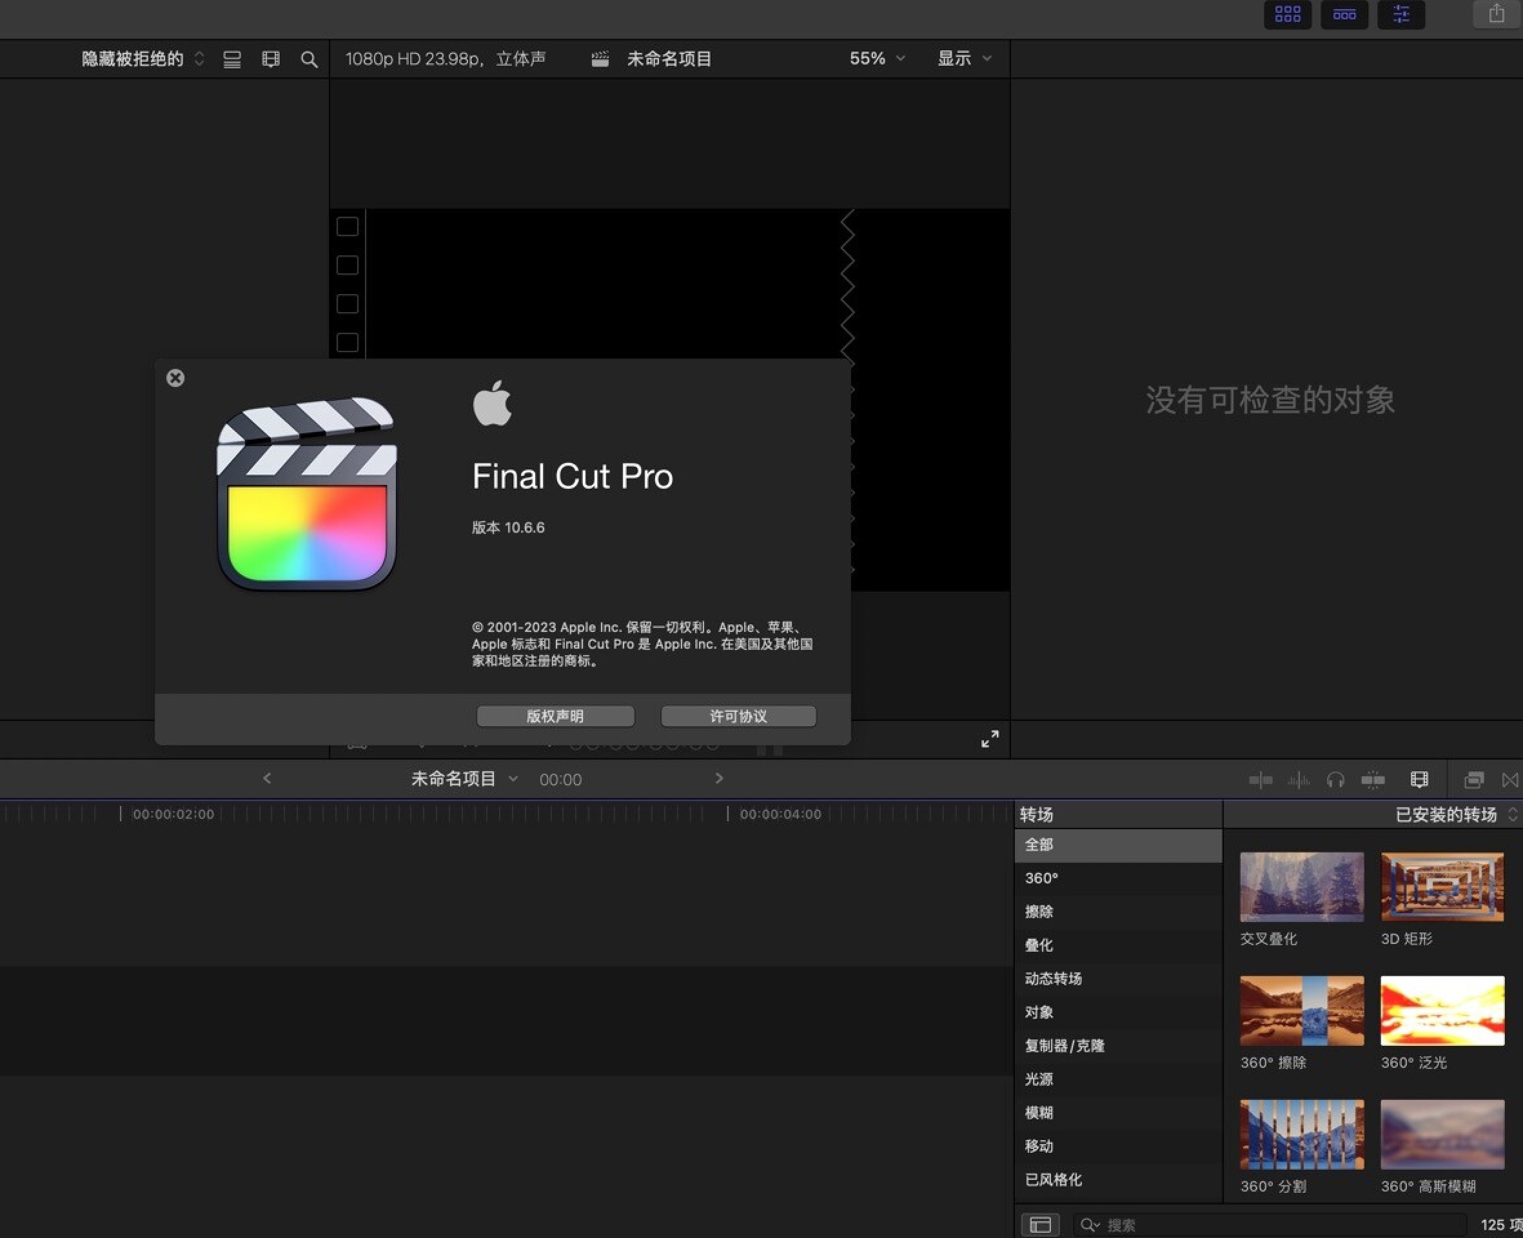The width and height of the screenshot is (1523, 1238).
Task: Select the 交叉叠化 transition thumbnail
Action: pyautogui.click(x=1301, y=887)
